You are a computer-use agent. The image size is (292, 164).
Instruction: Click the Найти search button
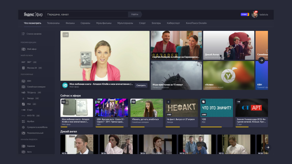pyautogui.click(x=135, y=14)
